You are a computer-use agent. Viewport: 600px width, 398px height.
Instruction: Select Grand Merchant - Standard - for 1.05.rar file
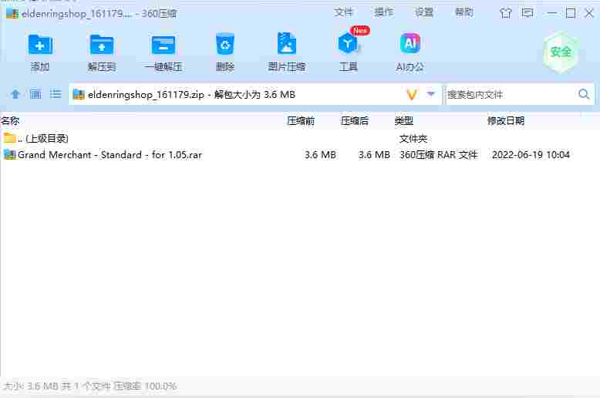coord(110,154)
